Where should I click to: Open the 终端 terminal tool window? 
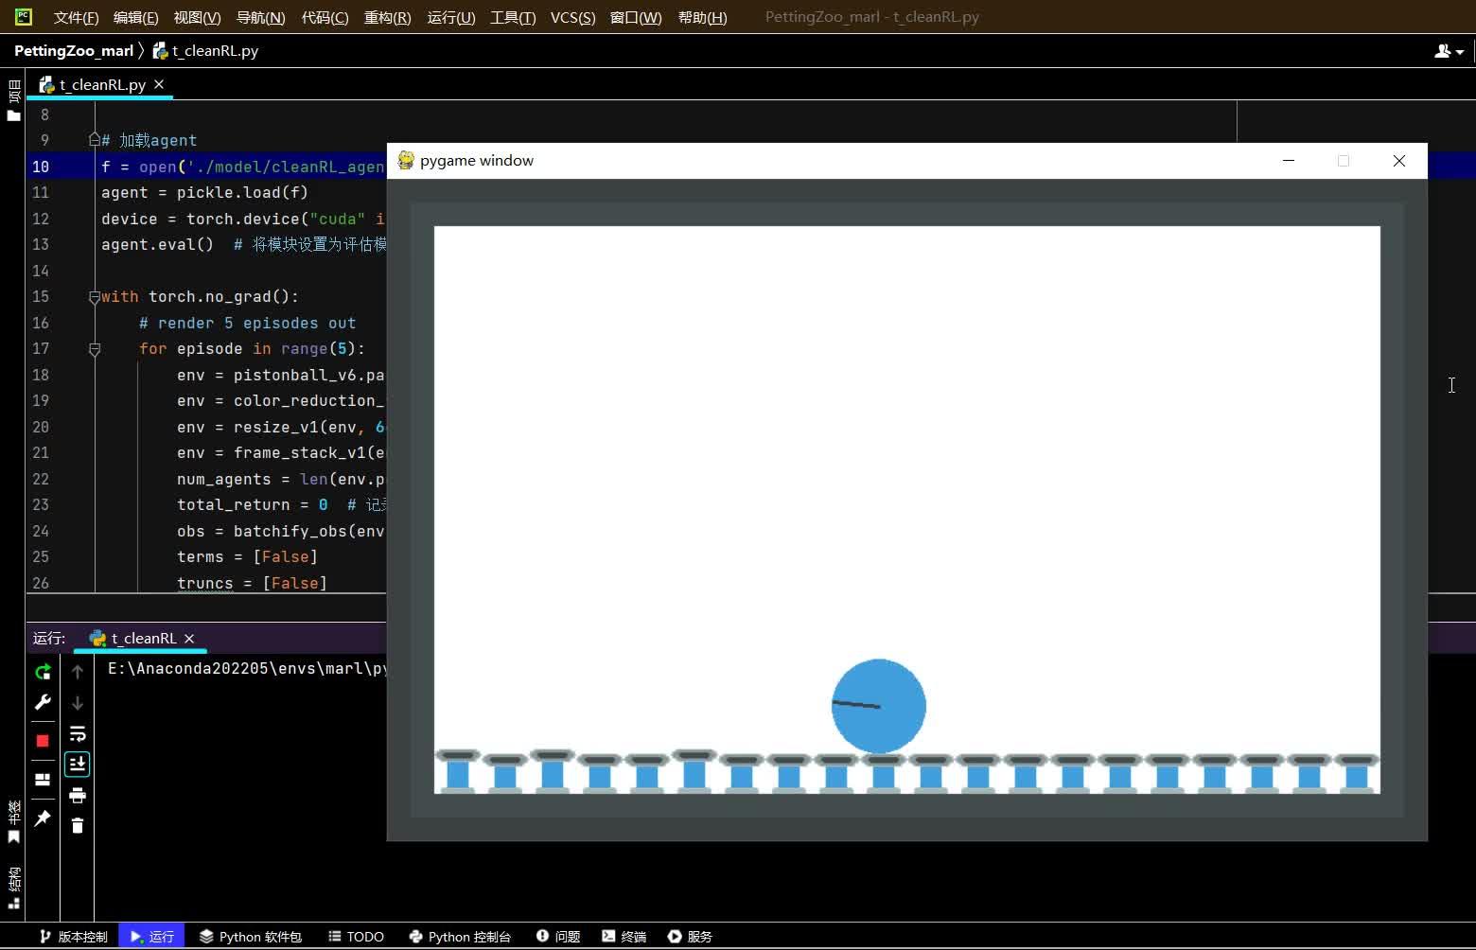point(624,937)
